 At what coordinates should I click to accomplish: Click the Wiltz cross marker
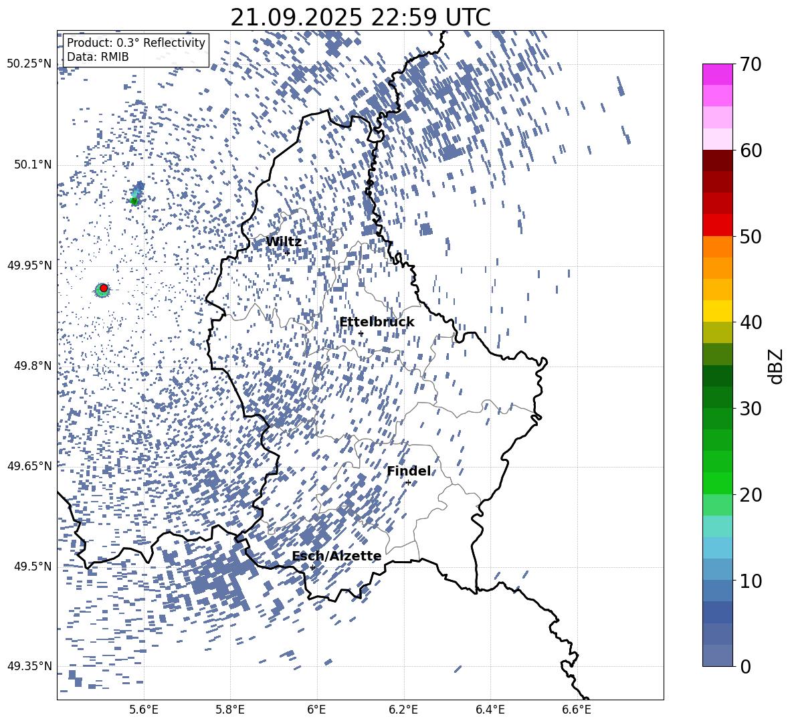pos(287,252)
